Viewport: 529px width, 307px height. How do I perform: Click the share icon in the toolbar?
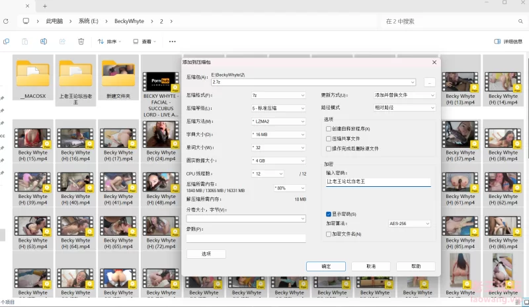(62, 41)
